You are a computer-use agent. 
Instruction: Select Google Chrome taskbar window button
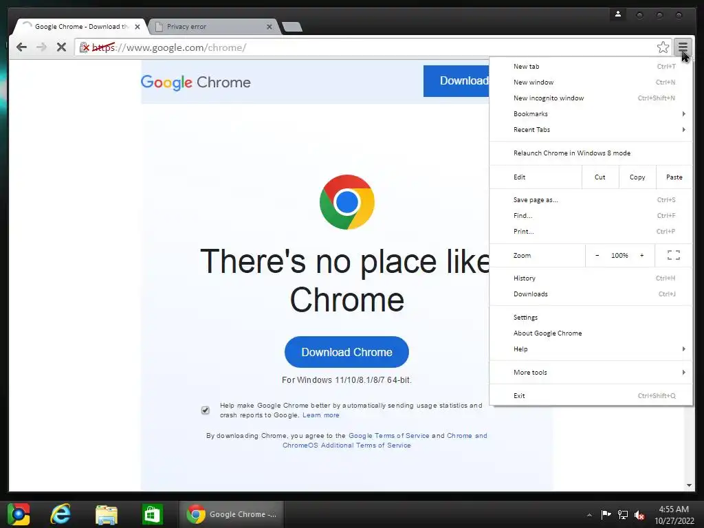click(231, 514)
